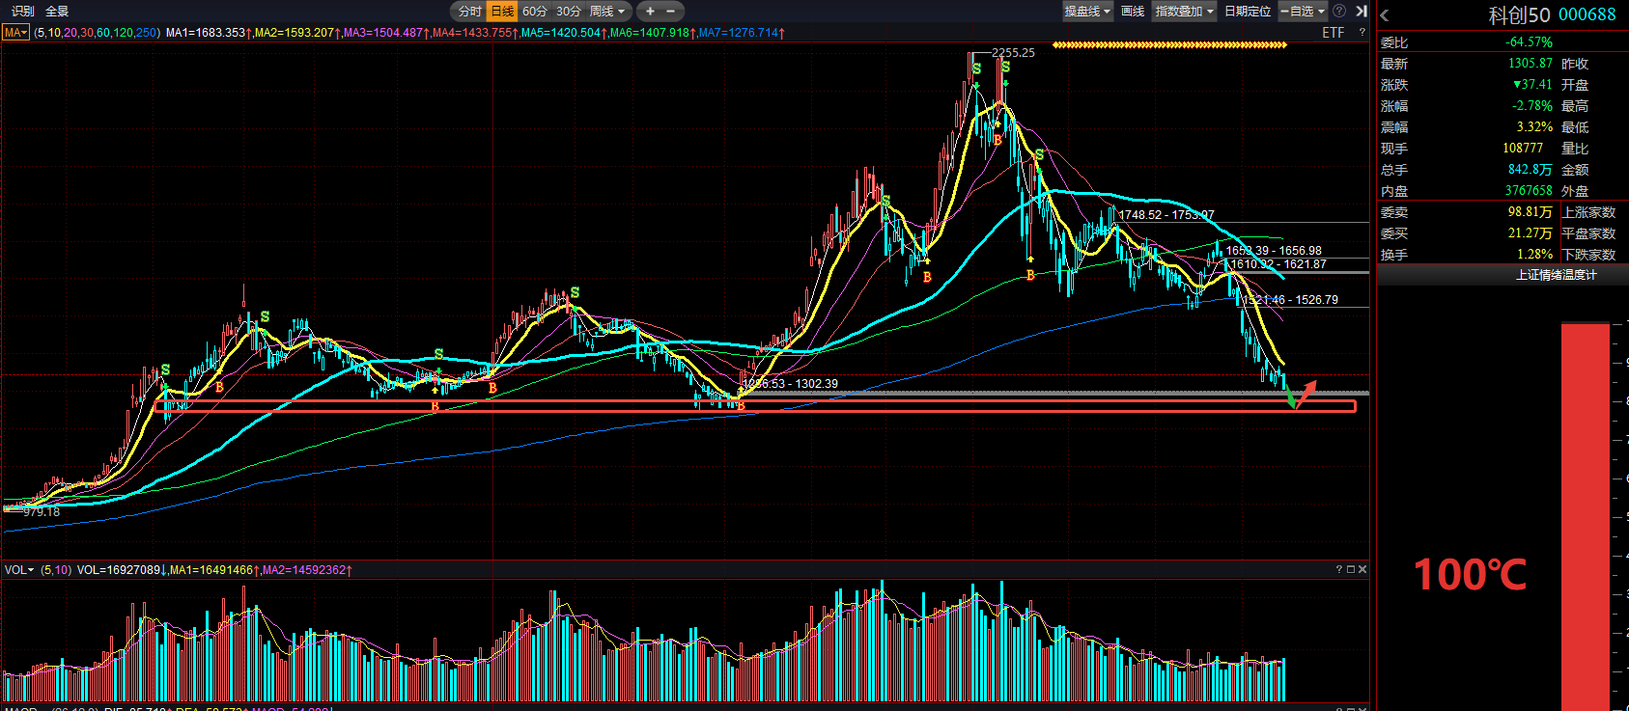Collapse side panel with the >| icon

1362,11
